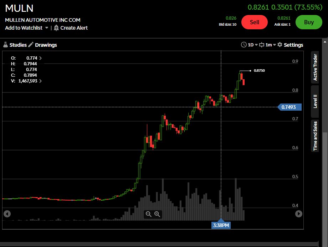Screen dimensions: 328x247
Task: Click the 73.55% percent change text
Action: pyautogui.click(x=308, y=7)
